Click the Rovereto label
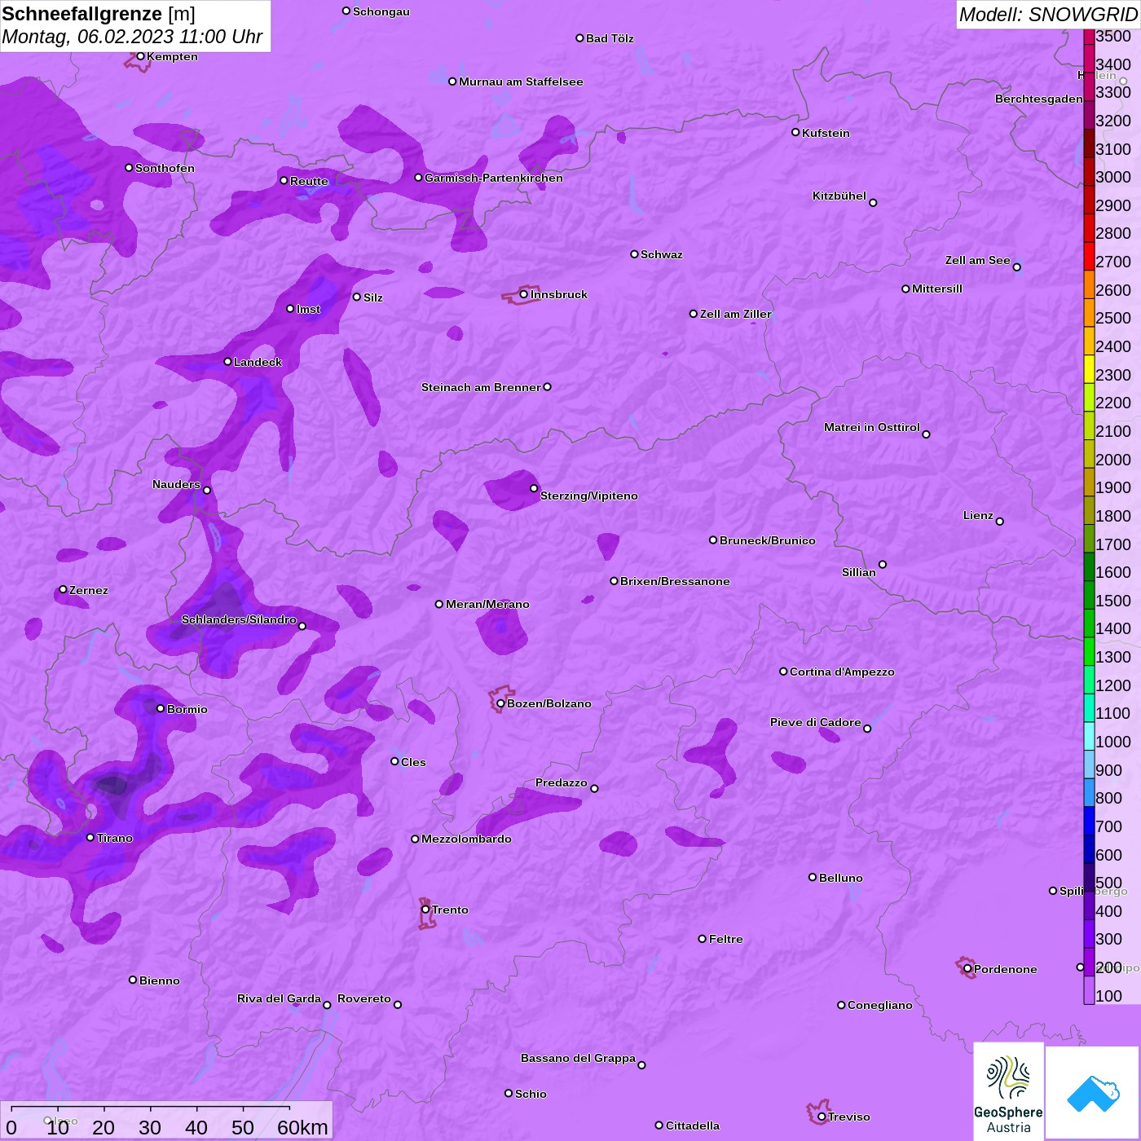The width and height of the screenshot is (1141, 1141). coord(364,998)
